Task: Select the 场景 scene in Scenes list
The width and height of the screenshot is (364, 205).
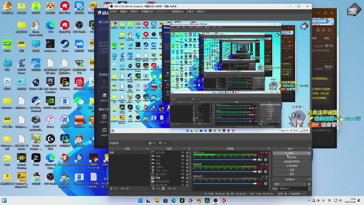Action: tap(129, 153)
